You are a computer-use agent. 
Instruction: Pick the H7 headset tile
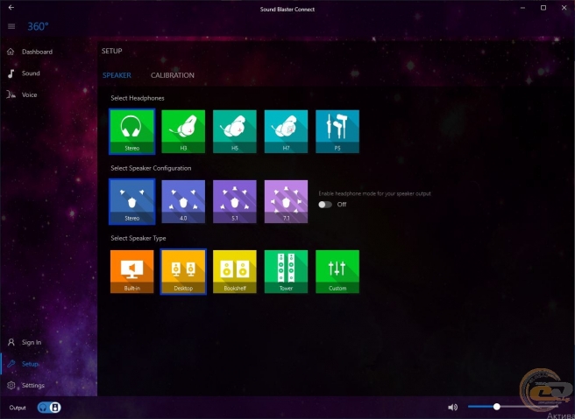tap(286, 131)
